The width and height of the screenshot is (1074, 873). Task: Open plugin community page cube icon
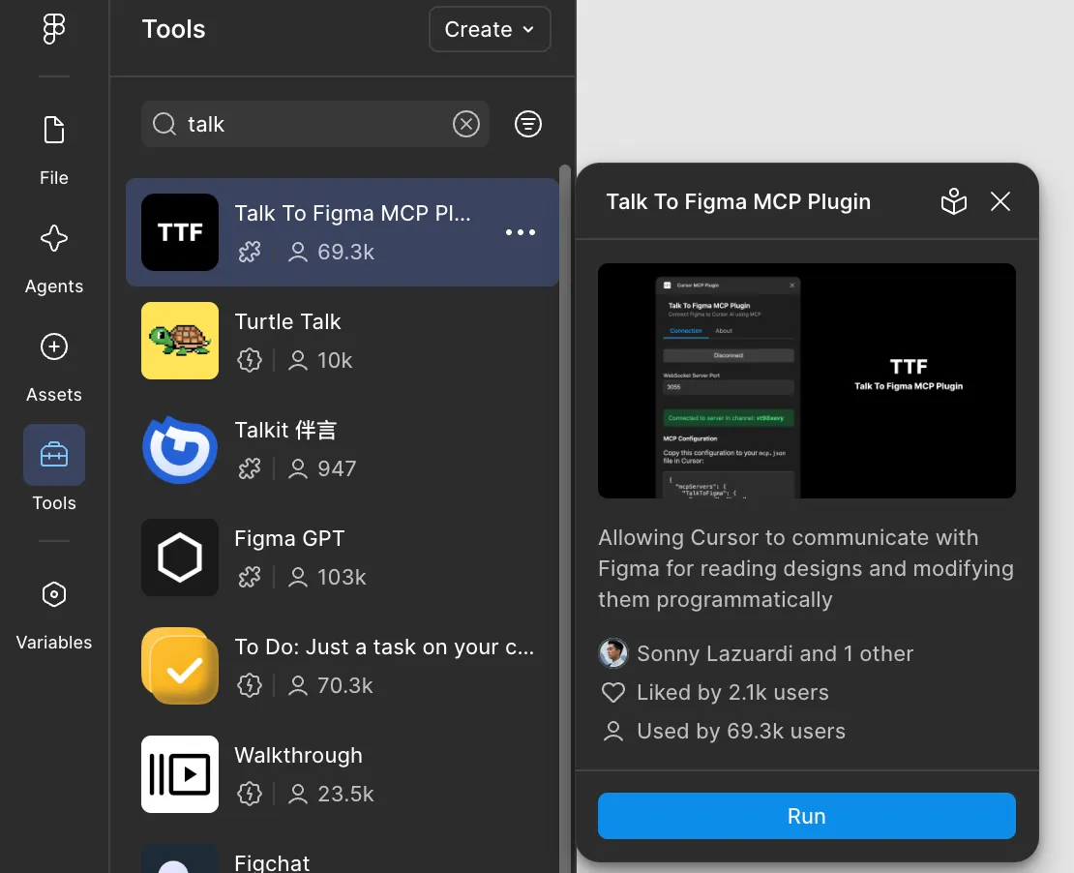tap(953, 201)
